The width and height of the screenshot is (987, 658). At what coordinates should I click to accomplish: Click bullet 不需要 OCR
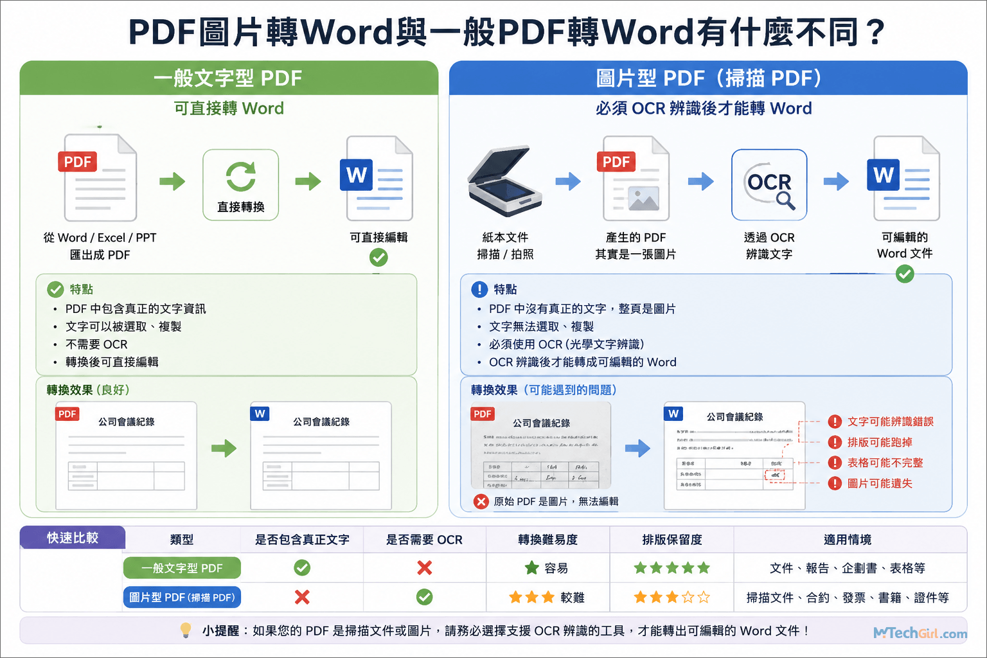coord(96,344)
